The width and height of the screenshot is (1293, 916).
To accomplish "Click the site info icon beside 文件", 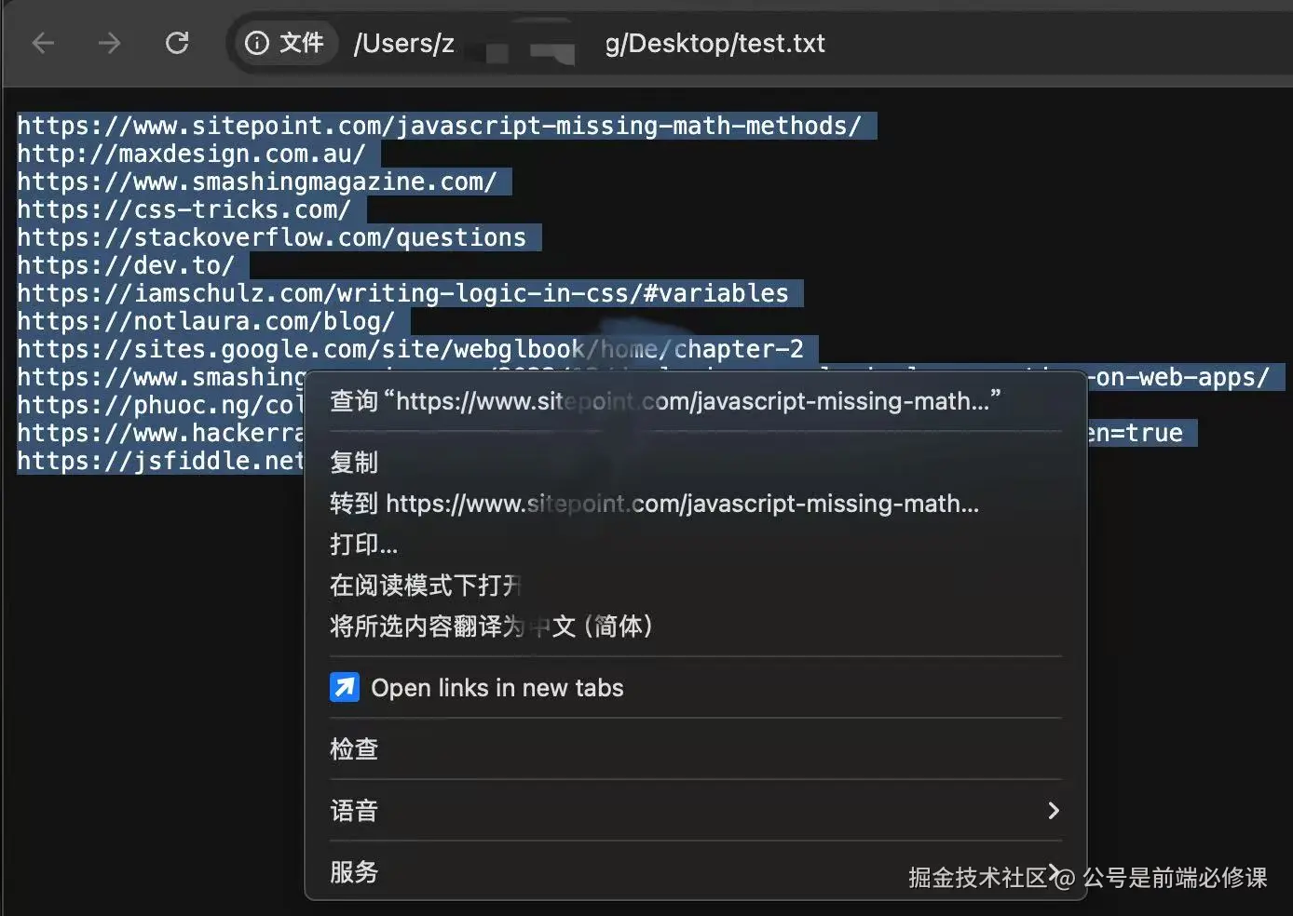I will 257,43.
